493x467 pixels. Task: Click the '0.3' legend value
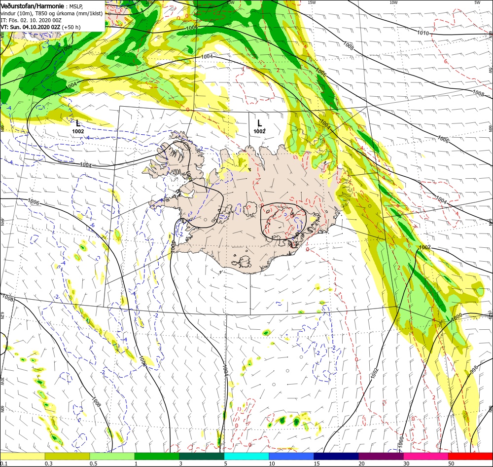tap(49, 464)
